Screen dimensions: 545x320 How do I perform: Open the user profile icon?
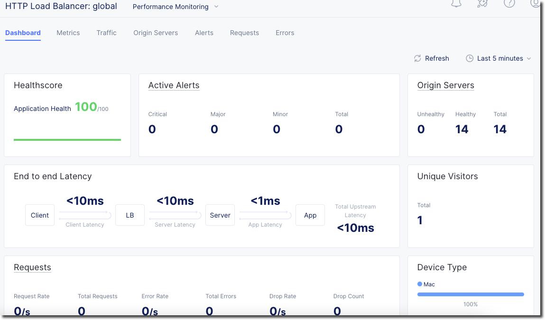coord(535,3)
